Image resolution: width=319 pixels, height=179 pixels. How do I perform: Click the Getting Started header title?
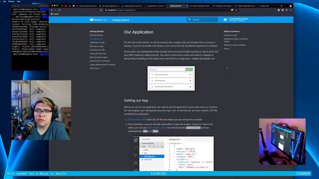[x=121, y=20]
